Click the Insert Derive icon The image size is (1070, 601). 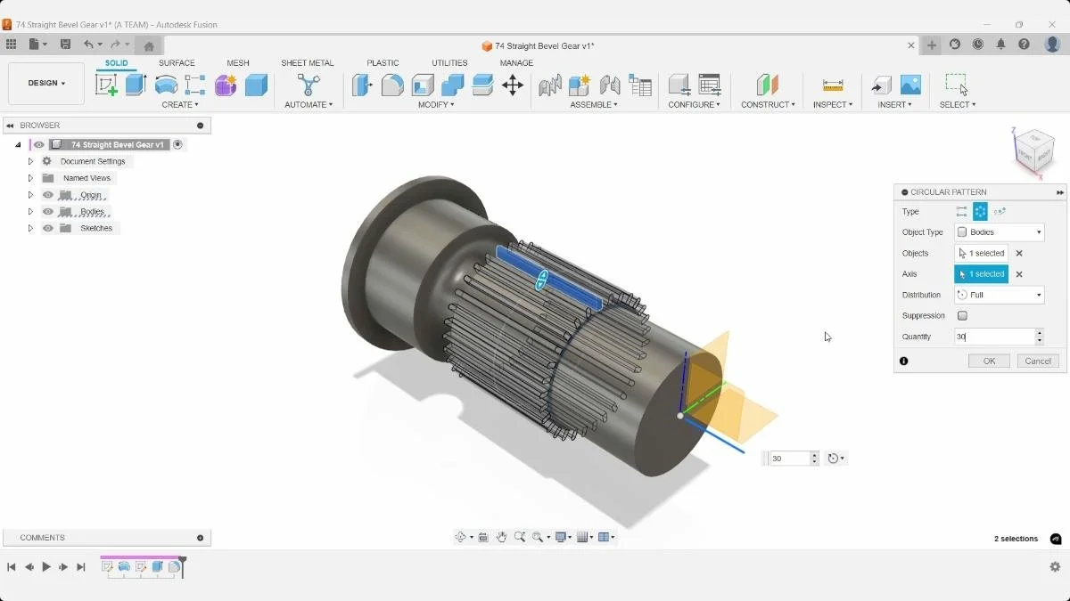tap(881, 85)
